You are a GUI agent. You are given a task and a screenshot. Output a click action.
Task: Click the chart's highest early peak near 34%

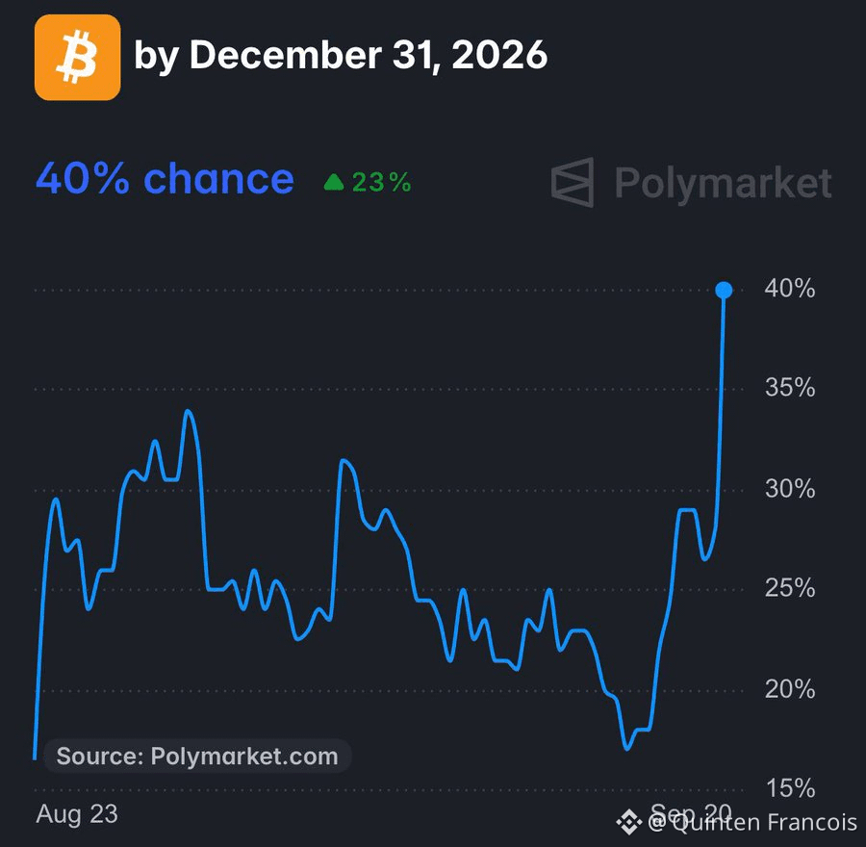(x=189, y=411)
